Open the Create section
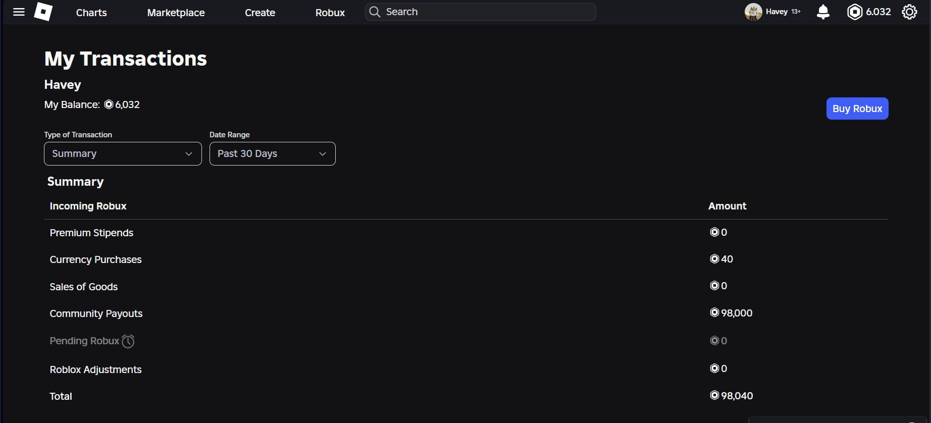931x423 pixels. (x=260, y=13)
